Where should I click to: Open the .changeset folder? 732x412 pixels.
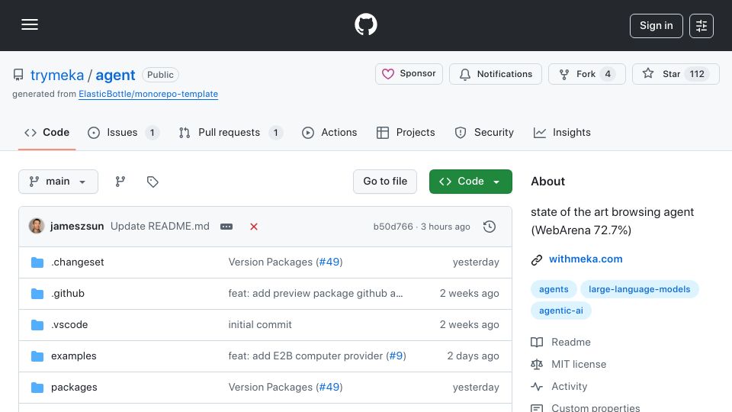(78, 262)
